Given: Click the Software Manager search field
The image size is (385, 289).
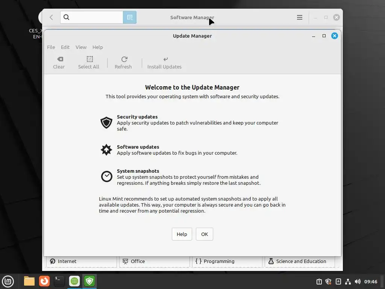Looking at the screenshot, I should pos(92,17).
